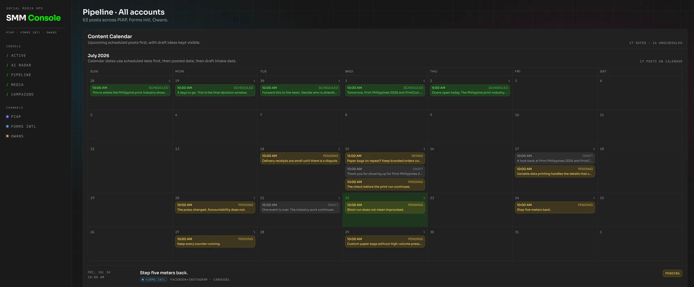Open draft post 'One event is over'

[300, 207]
